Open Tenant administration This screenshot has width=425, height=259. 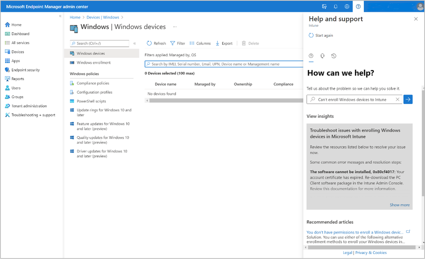click(26, 106)
